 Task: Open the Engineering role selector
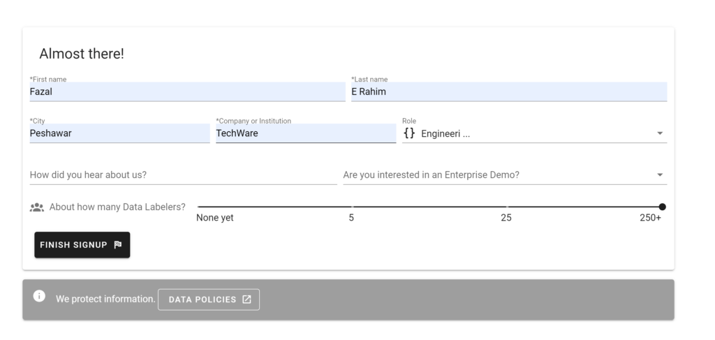[534, 133]
